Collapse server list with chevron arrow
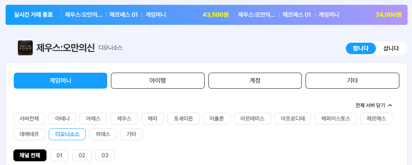This screenshot has width=412, height=165. click(390, 106)
